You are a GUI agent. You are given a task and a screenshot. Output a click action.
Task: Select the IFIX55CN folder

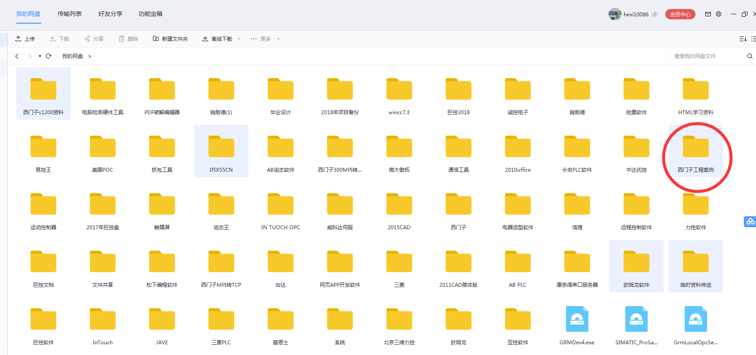(221, 151)
